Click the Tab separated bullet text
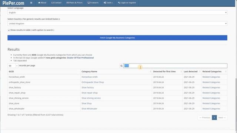This screenshot has width=237, height=133. [x=20, y=61]
